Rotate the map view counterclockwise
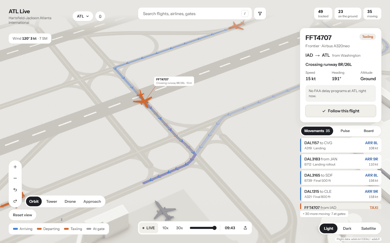The height and width of the screenshot is (243, 390). tap(15, 190)
